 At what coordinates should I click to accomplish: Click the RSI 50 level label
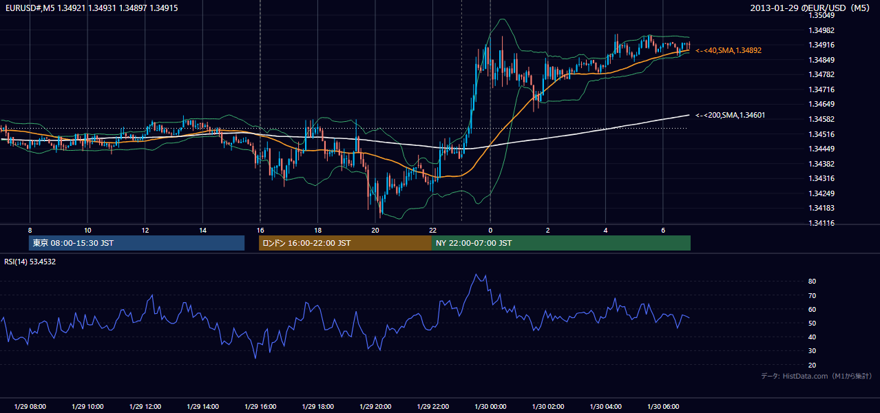[x=812, y=323]
